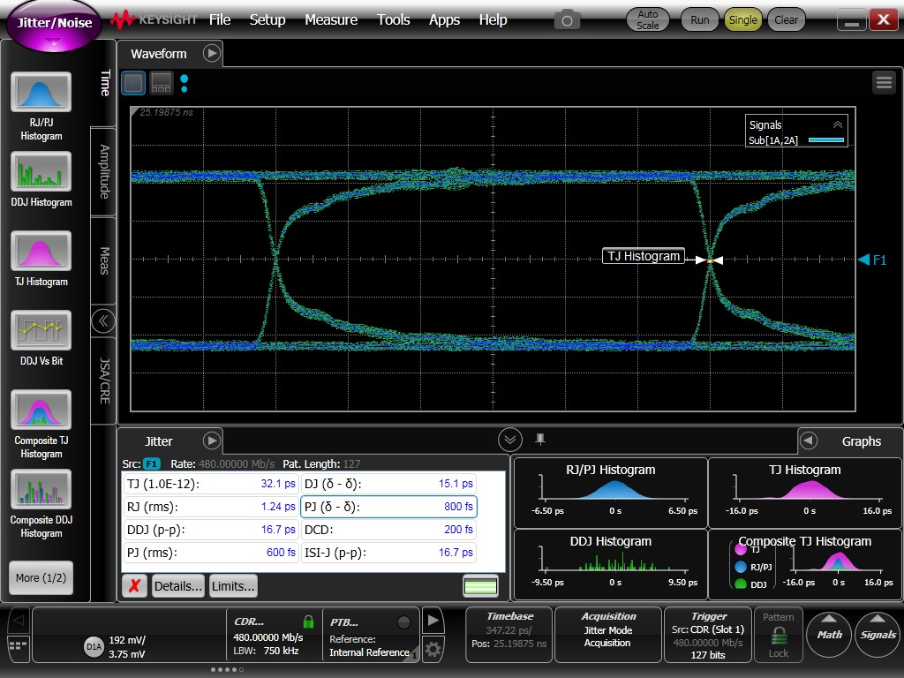Viewport: 904px width, 678px height.
Task: Toggle the Run acquisition button
Action: pyautogui.click(x=699, y=19)
